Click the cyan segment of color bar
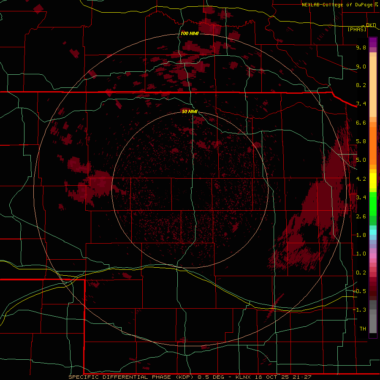380x380 pixels. click(373, 232)
